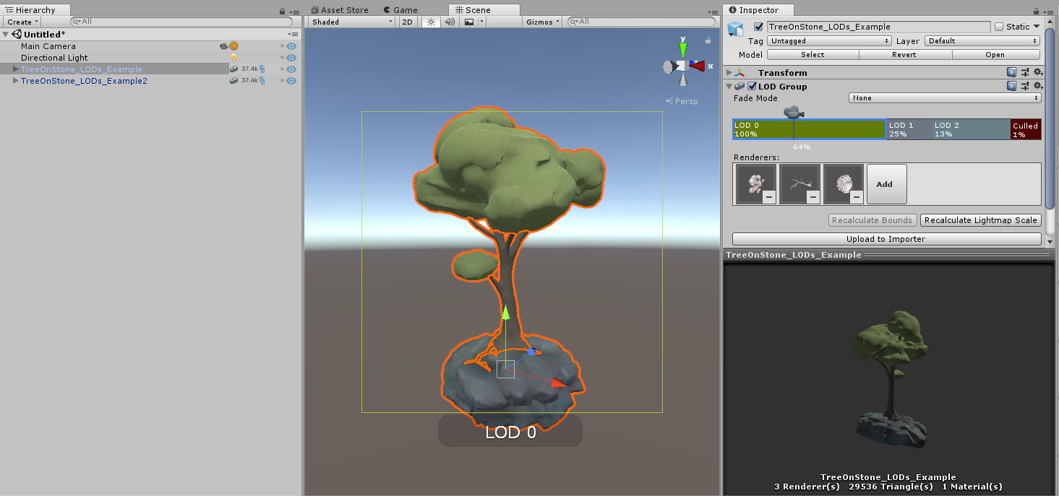Disable the LOD Group component checkbox
The image size is (1059, 496).
tap(752, 87)
